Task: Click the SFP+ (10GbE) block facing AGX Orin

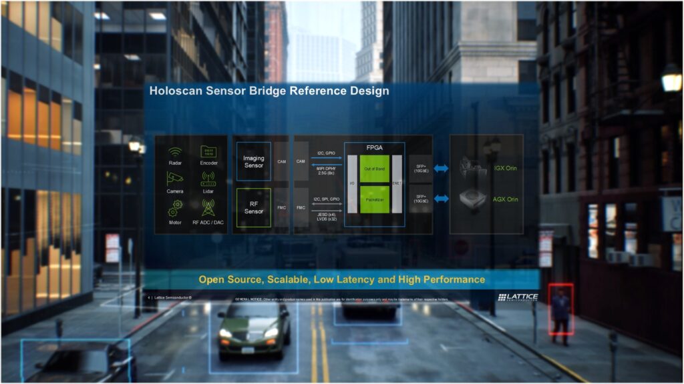Action: [421, 199]
